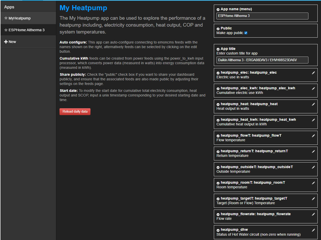Click the App name (menu) text field
The image size is (321, 240).
pos(262,16)
